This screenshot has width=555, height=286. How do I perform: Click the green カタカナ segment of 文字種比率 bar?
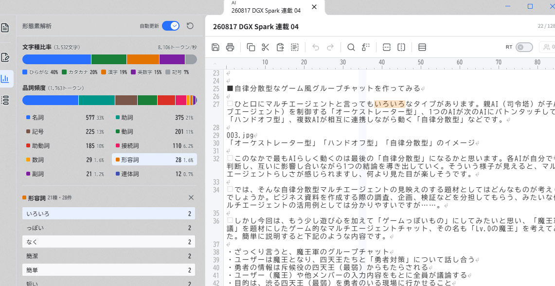click(x=109, y=59)
